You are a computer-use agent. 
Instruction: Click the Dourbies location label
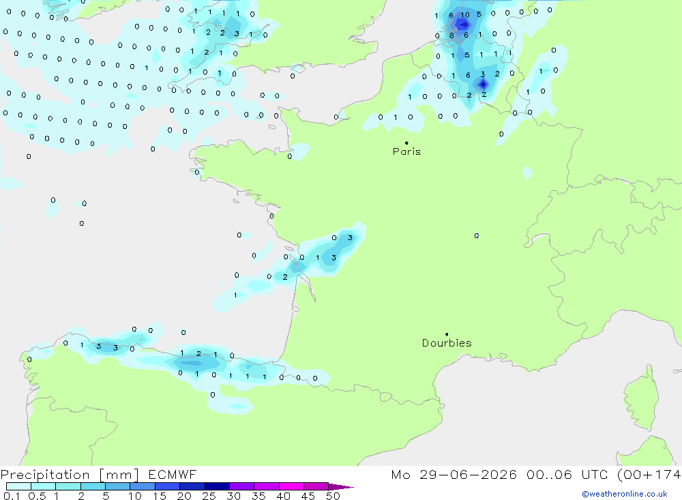pos(447,343)
